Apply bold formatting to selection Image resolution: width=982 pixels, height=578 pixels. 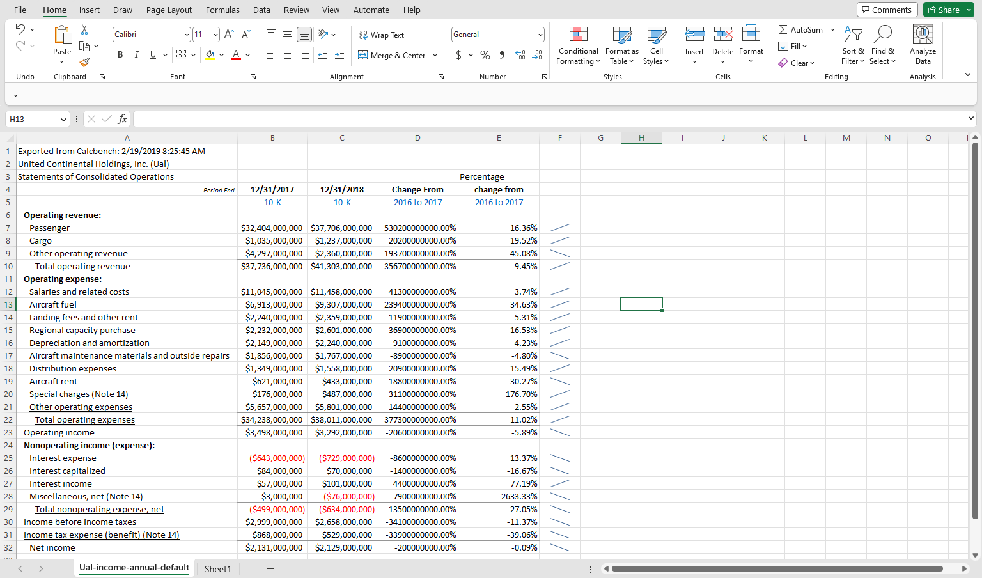pyautogui.click(x=120, y=54)
